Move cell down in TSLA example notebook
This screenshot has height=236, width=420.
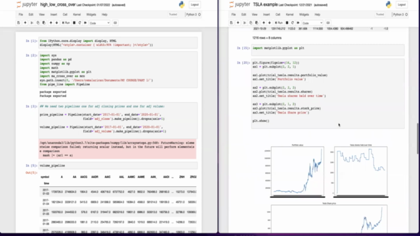[x=270, y=23]
